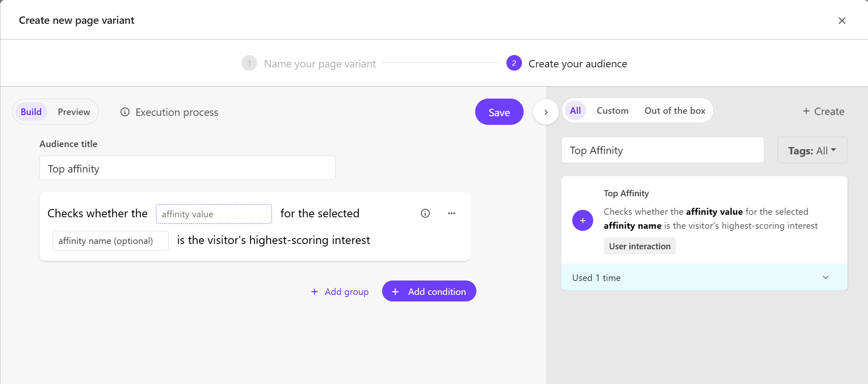Image resolution: width=868 pixels, height=384 pixels.
Task: Show Custom conditions tab
Action: click(x=613, y=110)
